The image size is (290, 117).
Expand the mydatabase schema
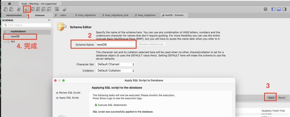pyautogui.click(x=5, y=32)
